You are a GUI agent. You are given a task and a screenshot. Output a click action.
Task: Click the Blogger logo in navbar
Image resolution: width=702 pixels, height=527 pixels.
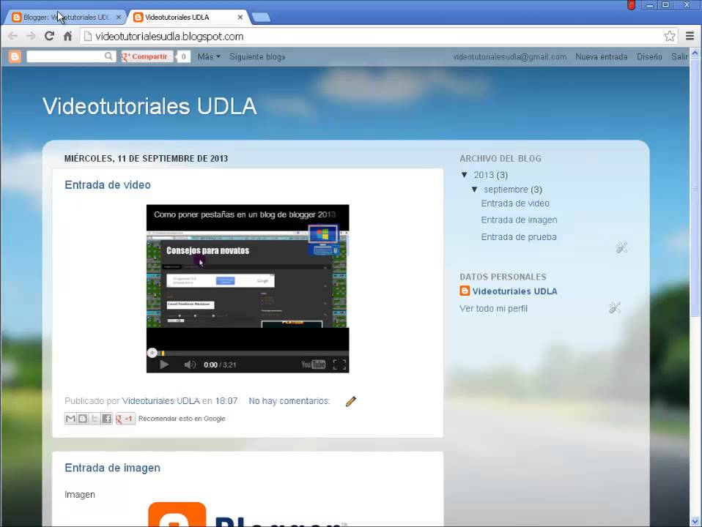(x=15, y=56)
